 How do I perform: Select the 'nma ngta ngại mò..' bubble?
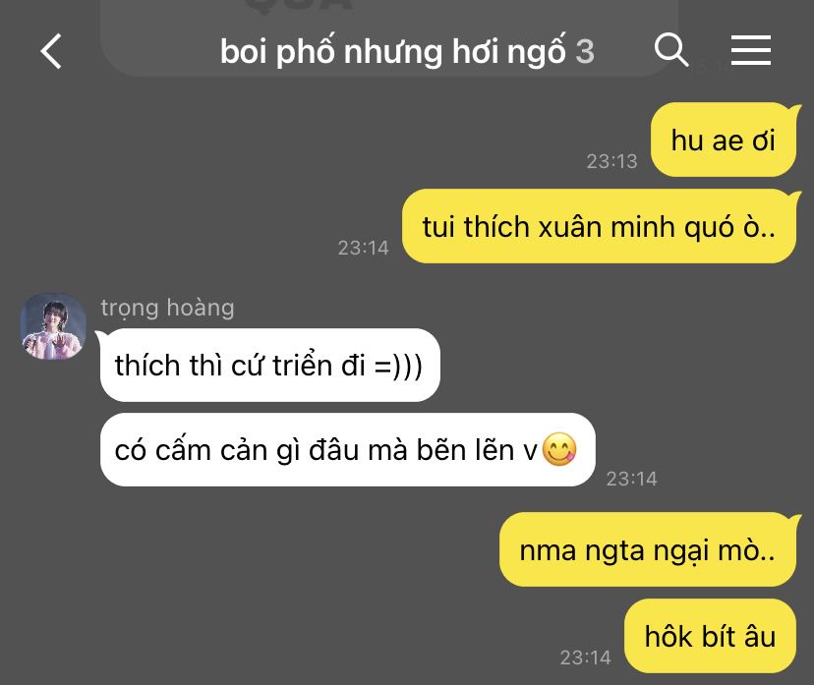click(x=647, y=549)
